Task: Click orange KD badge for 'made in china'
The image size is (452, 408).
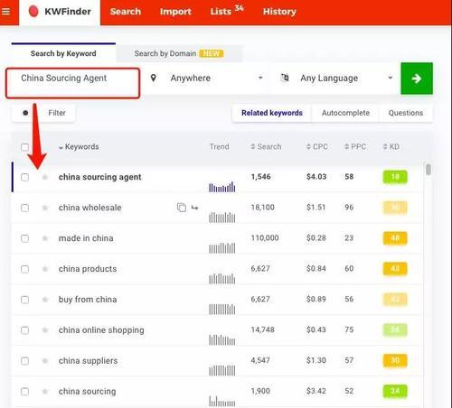Action: (x=395, y=238)
